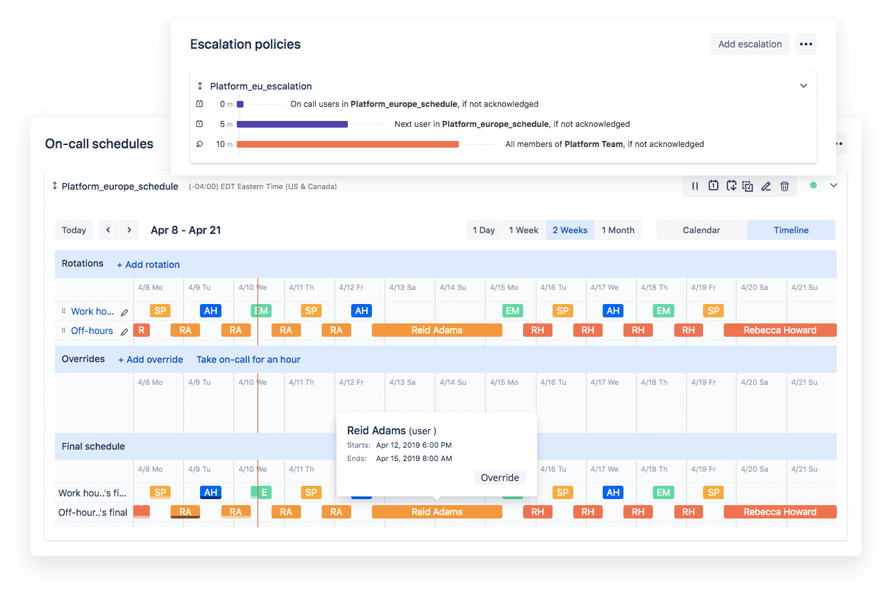Image resolution: width=889 pixels, height=600 pixels.
Task: Override Reid Adams in the popup
Action: click(x=500, y=477)
